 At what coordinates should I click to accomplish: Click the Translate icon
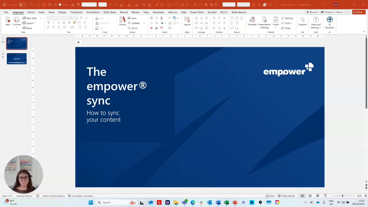(252, 21)
